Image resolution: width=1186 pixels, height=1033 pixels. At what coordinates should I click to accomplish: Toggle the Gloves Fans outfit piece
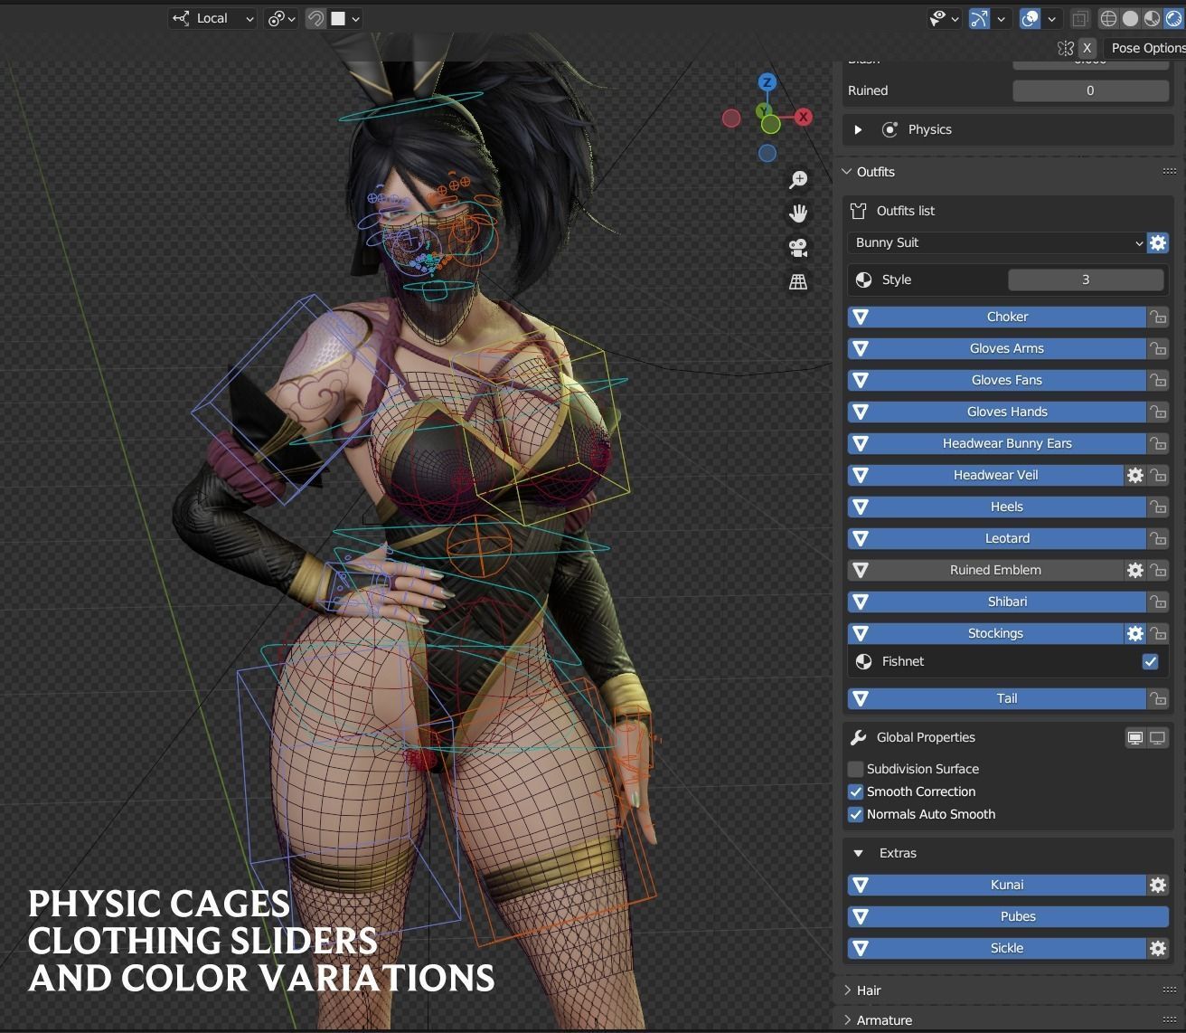point(996,380)
